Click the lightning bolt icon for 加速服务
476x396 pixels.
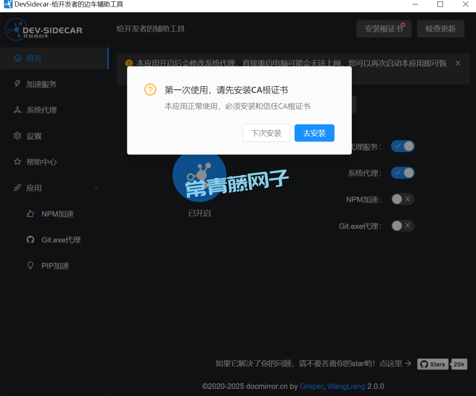[18, 84]
